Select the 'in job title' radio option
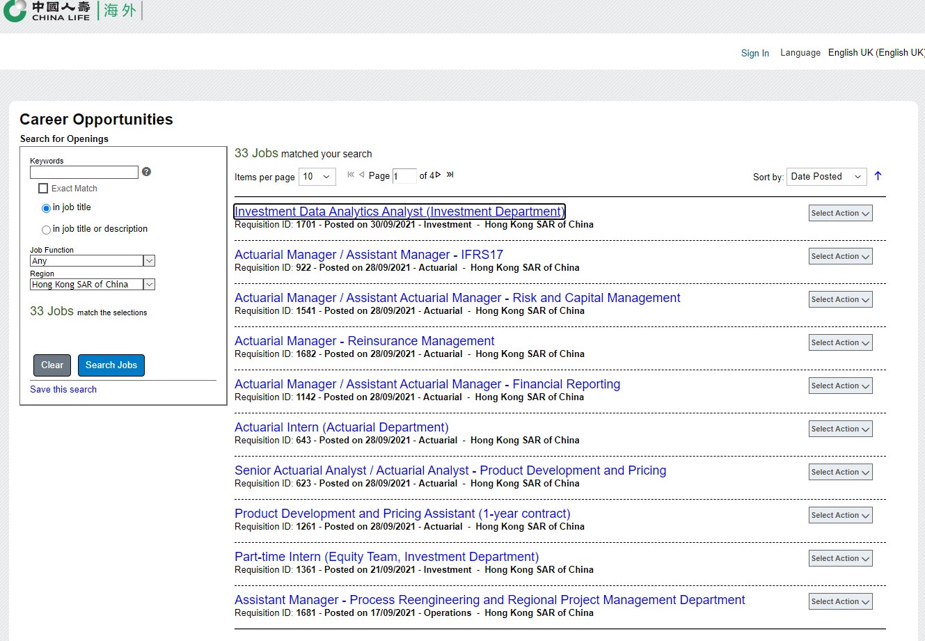 click(x=46, y=208)
